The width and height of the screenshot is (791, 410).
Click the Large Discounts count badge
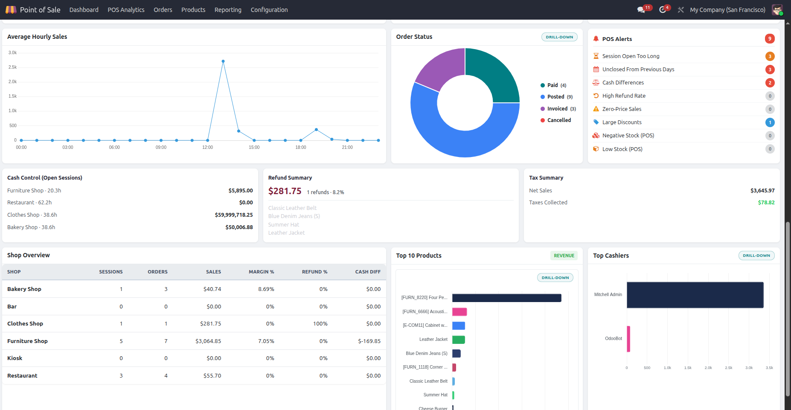[x=770, y=122]
